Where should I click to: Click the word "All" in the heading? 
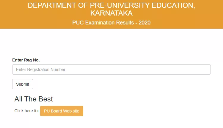(18, 99)
